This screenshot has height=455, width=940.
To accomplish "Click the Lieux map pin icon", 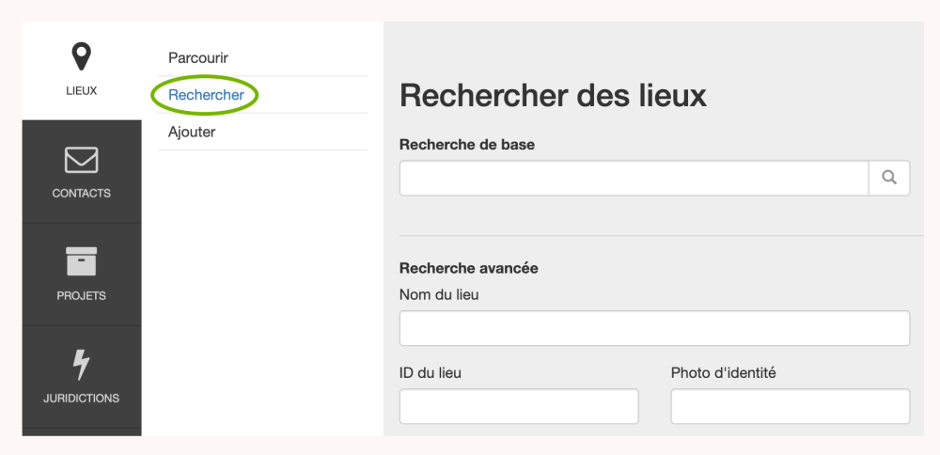I will click(x=82, y=56).
